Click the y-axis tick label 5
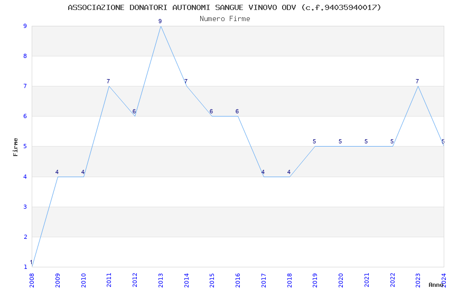 point(25,146)
